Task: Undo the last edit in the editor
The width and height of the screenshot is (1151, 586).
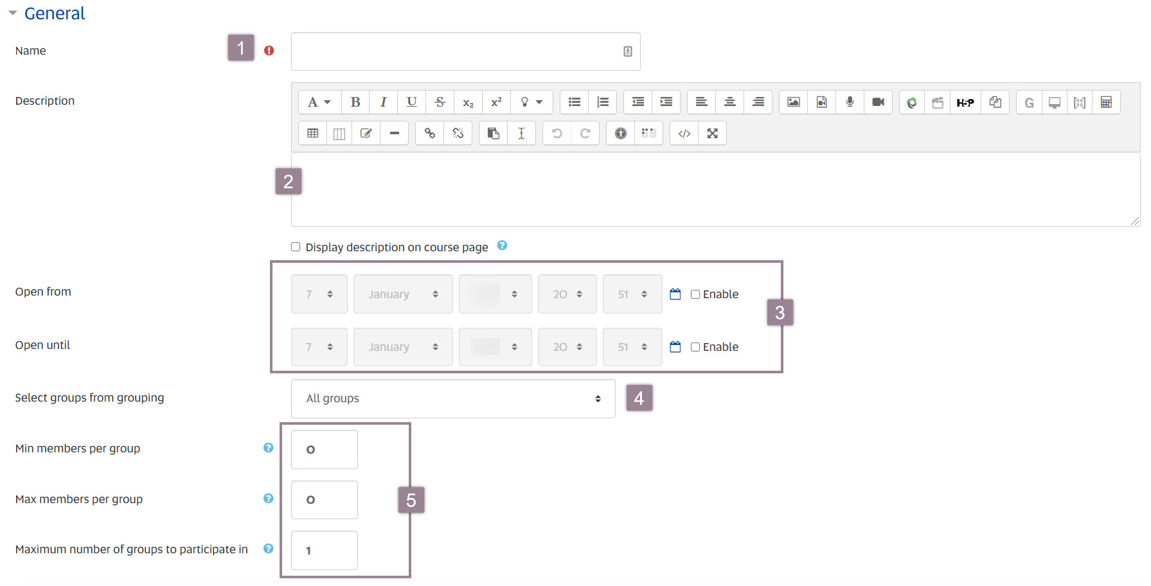Action: 556,133
